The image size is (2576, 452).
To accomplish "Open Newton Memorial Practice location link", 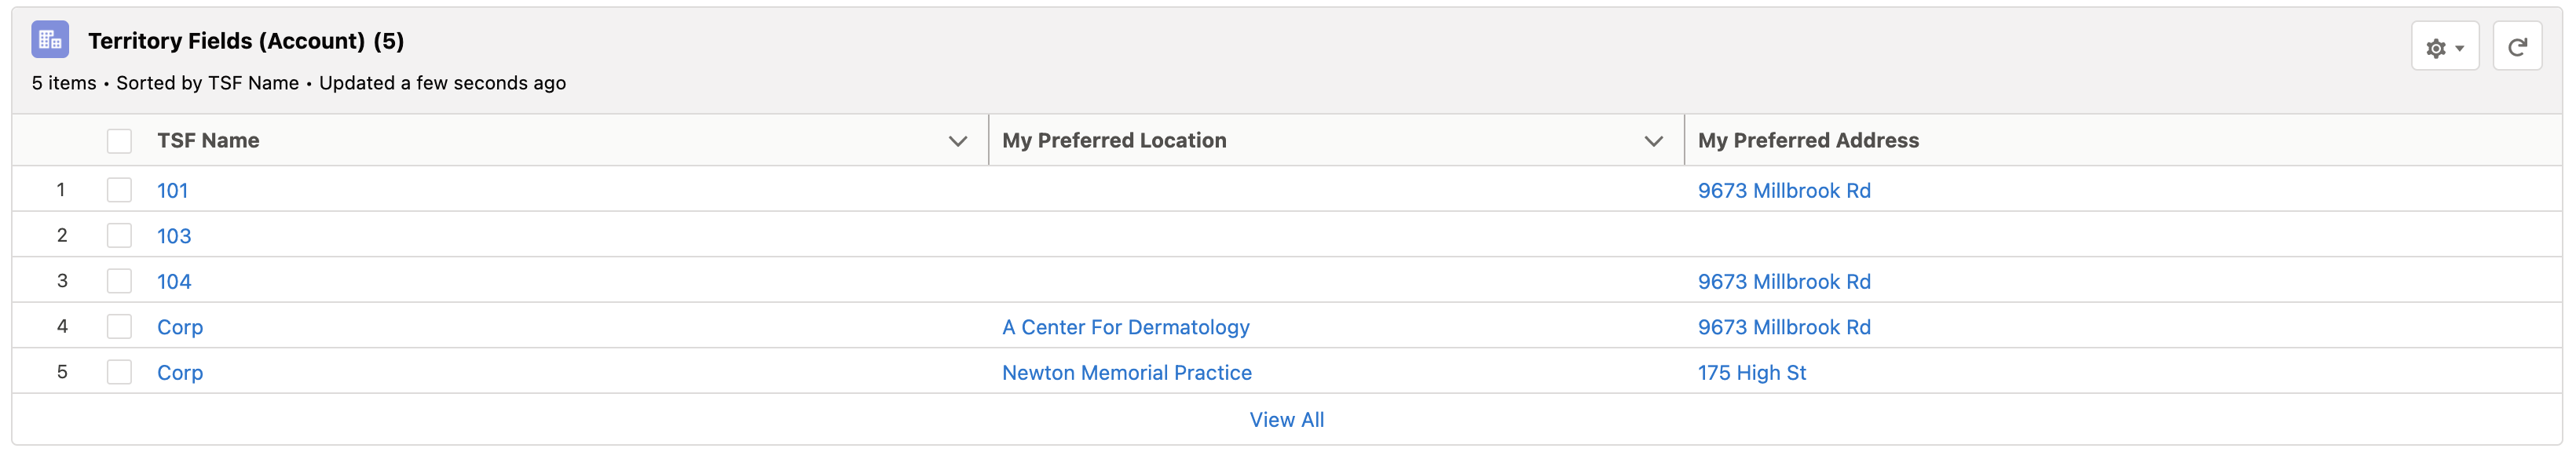I will coord(1126,372).
